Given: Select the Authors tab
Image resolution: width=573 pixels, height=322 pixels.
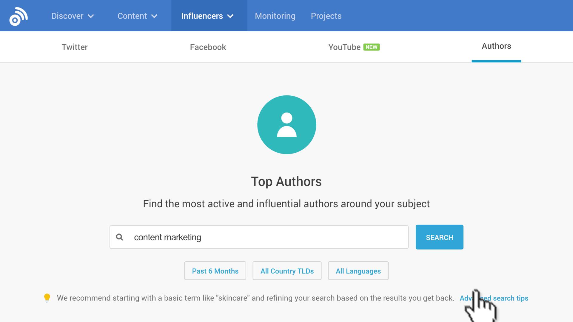Looking at the screenshot, I should pos(496,46).
